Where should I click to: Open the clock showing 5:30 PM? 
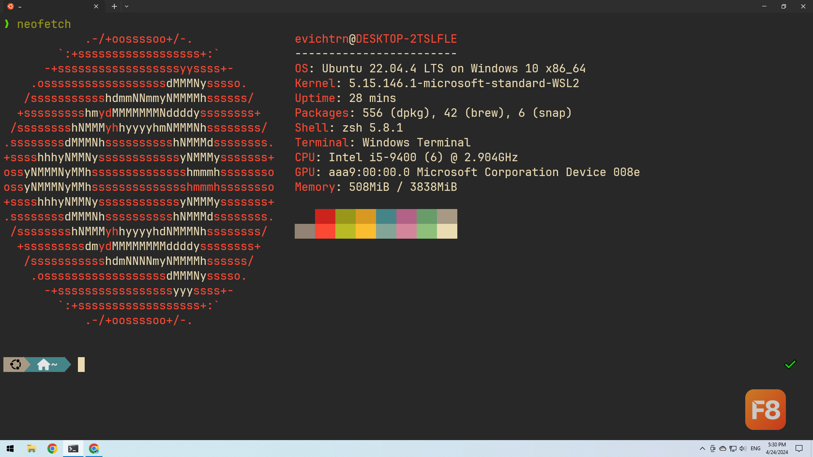[x=777, y=449]
